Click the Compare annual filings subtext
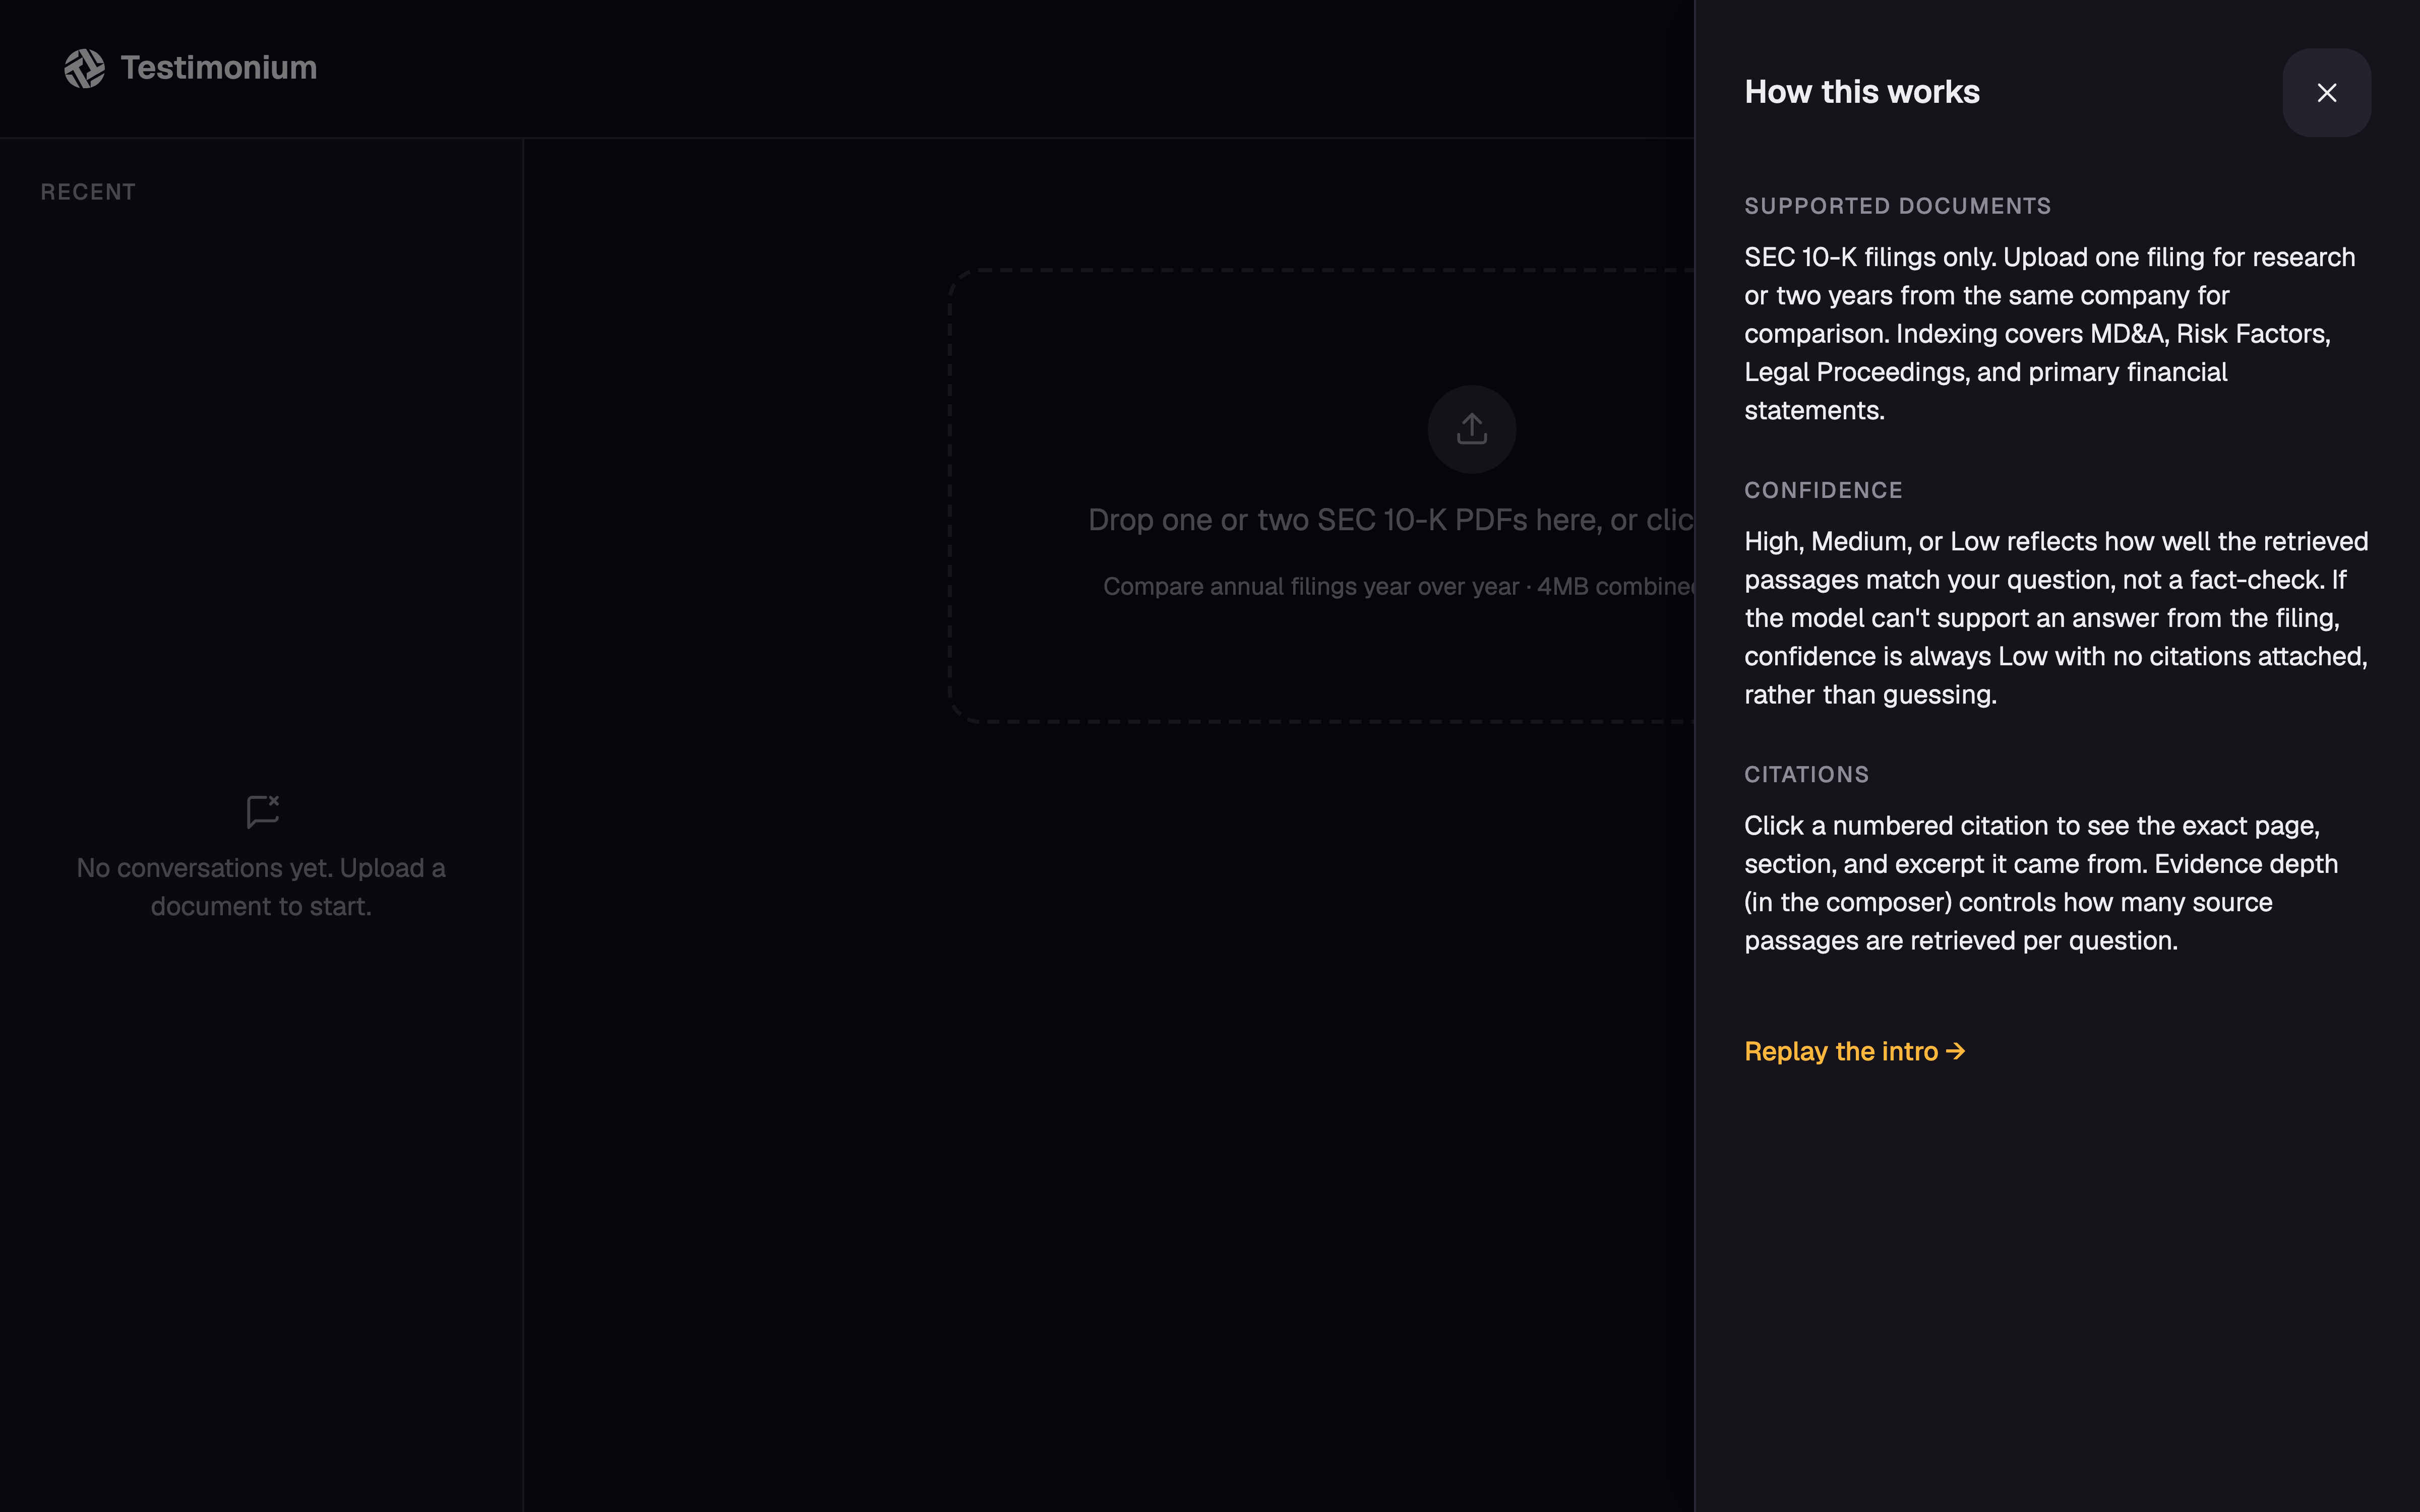 [x=1398, y=587]
